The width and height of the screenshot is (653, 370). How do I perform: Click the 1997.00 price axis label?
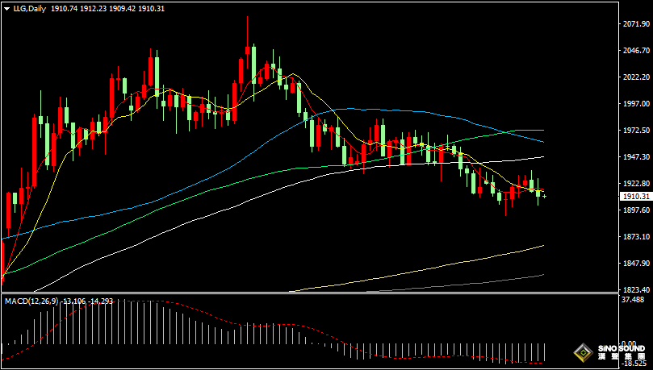[636, 104]
